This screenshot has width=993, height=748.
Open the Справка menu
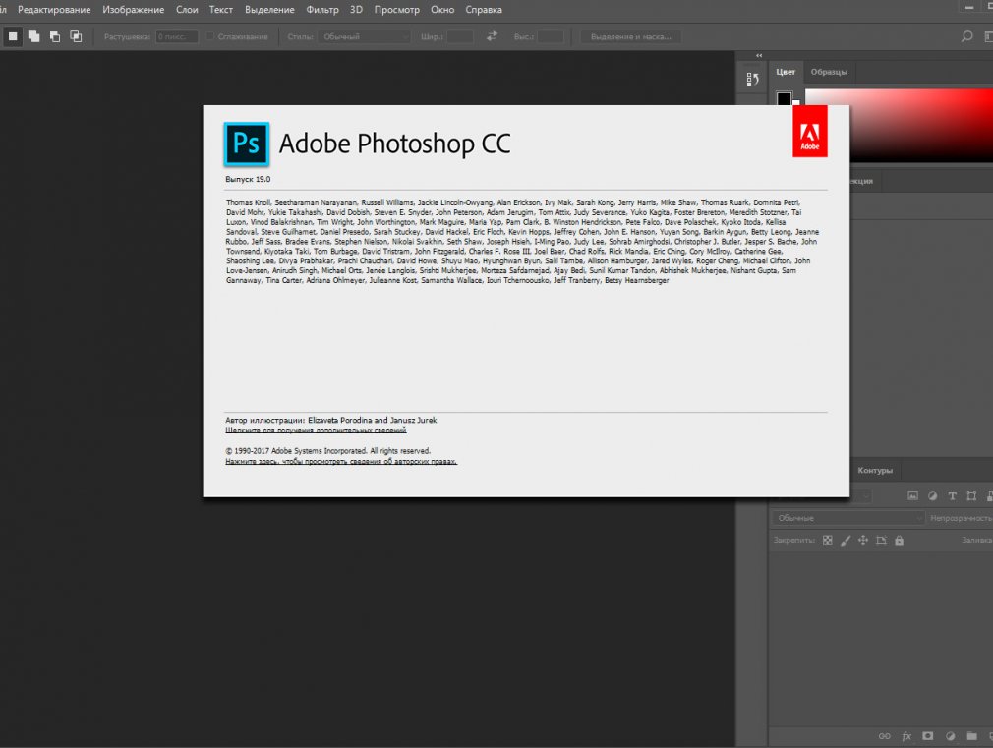(484, 10)
